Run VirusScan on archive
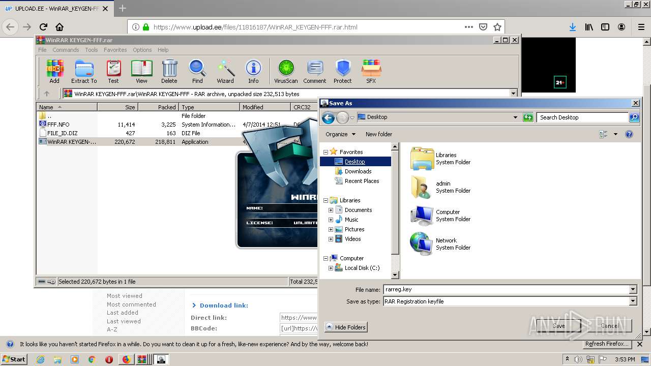 286,71
